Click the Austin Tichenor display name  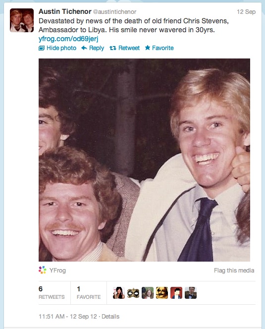(65, 11)
